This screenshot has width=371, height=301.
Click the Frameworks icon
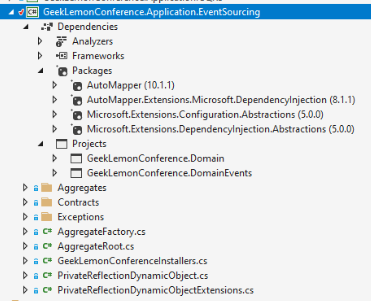click(x=61, y=56)
